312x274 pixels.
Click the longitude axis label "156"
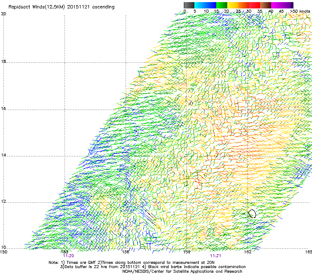[x=126, y=252]
